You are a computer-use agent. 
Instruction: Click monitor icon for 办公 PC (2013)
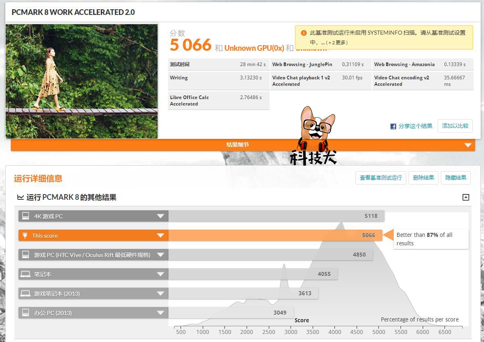tap(25, 313)
